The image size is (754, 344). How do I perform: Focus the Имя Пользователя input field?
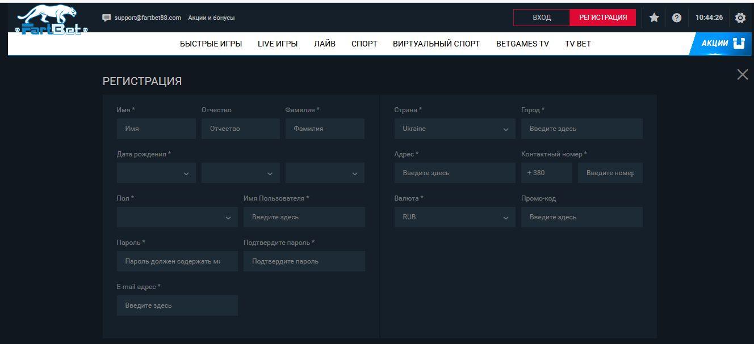coord(304,217)
